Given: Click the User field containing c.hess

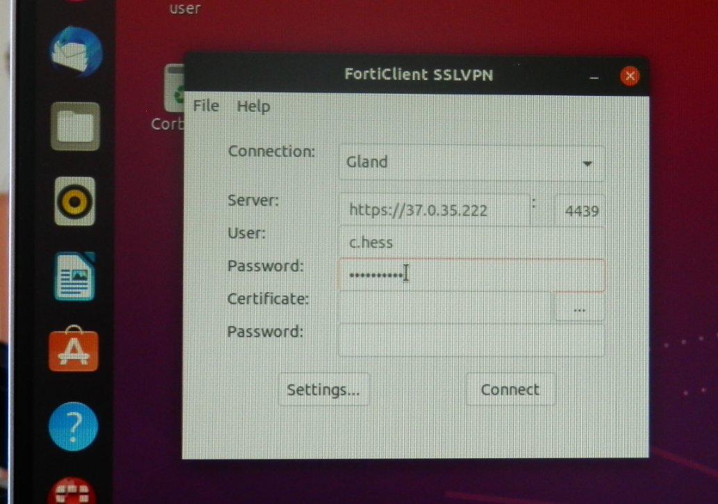Looking at the screenshot, I should tap(471, 243).
